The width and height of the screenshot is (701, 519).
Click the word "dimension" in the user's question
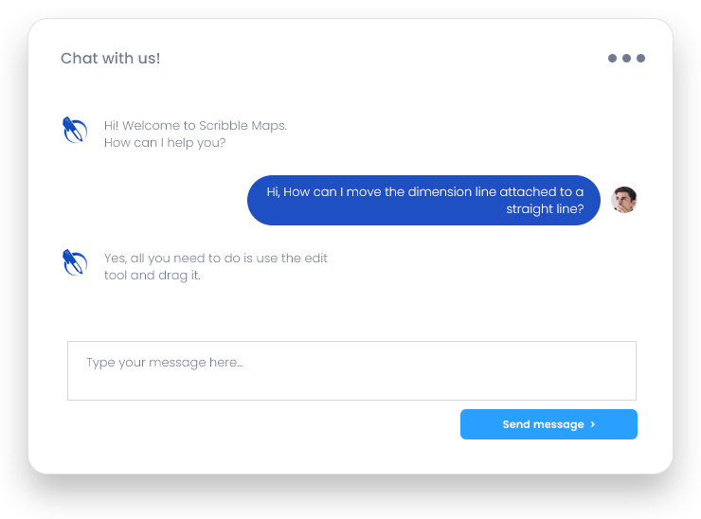tap(439, 191)
